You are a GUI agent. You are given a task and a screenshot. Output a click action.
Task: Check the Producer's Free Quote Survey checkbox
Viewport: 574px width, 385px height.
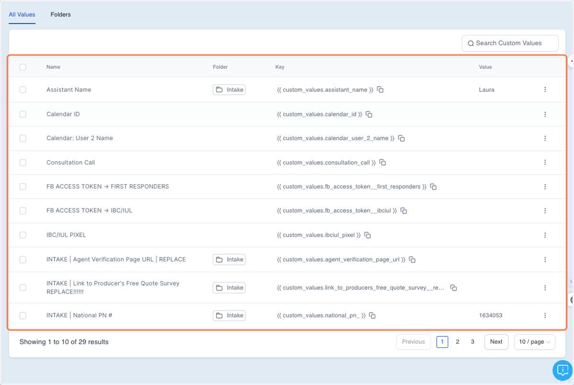22,287
